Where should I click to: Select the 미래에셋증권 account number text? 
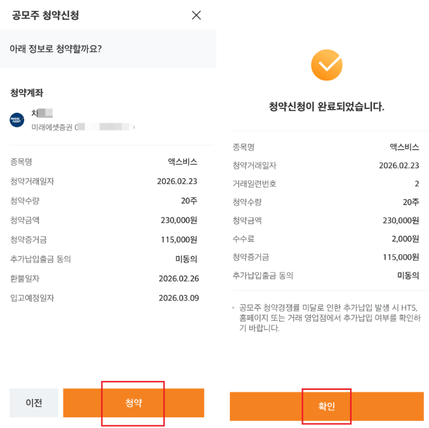pos(83,127)
